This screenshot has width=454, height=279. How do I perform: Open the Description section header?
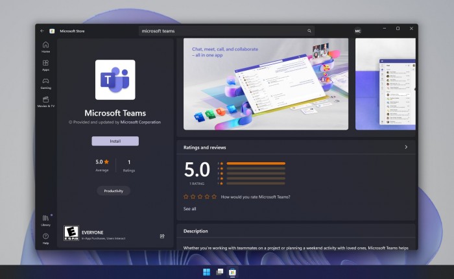pyautogui.click(x=195, y=231)
